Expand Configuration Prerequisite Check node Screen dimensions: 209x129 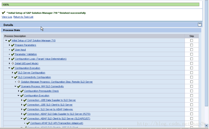point(19,91)
